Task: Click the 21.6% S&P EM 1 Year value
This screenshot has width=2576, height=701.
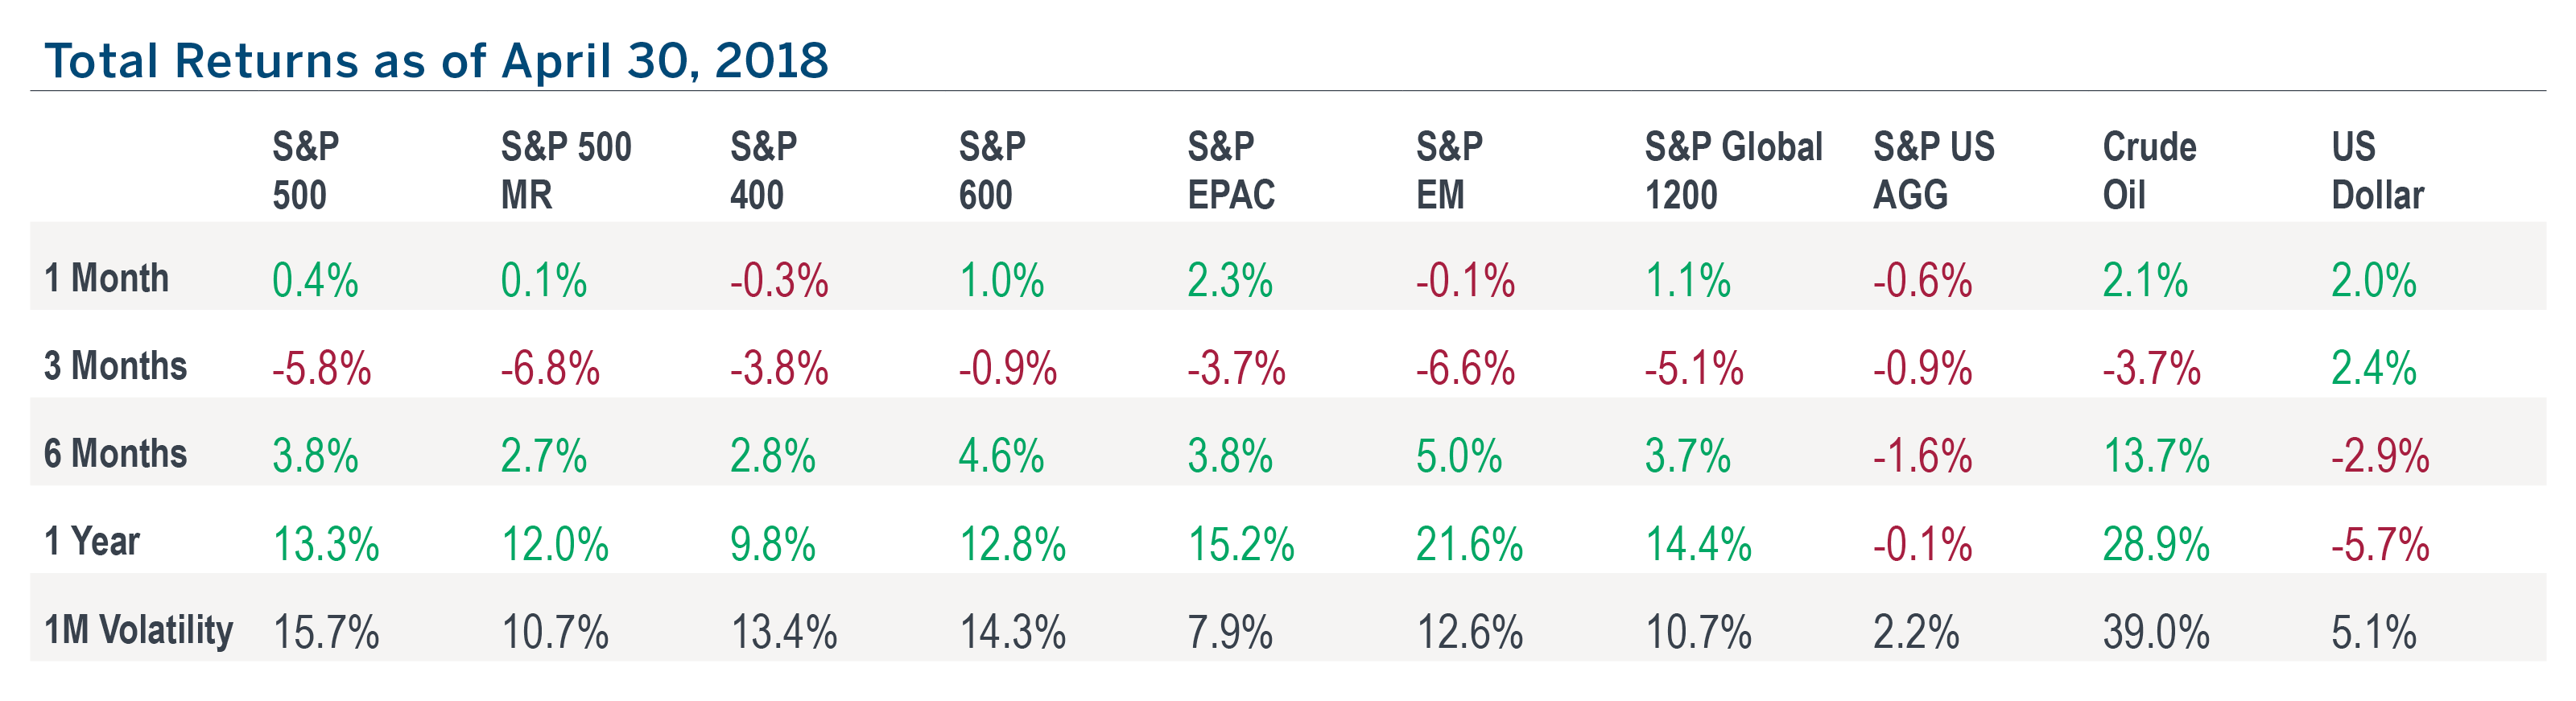Action: coord(1468,545)
